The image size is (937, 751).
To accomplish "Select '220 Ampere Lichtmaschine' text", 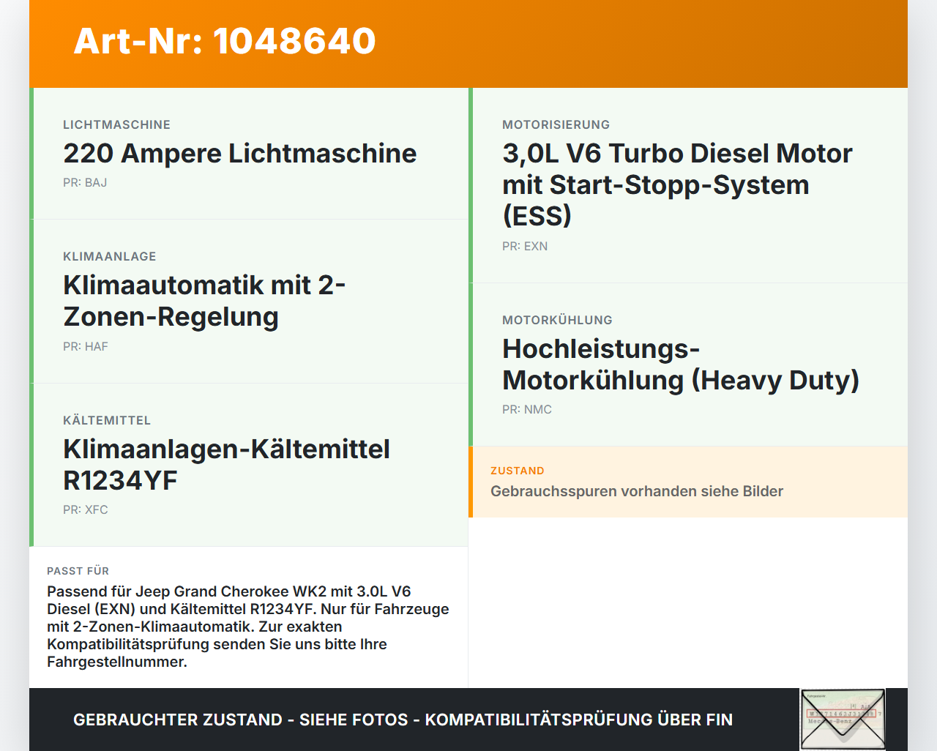I will [239, 153].
